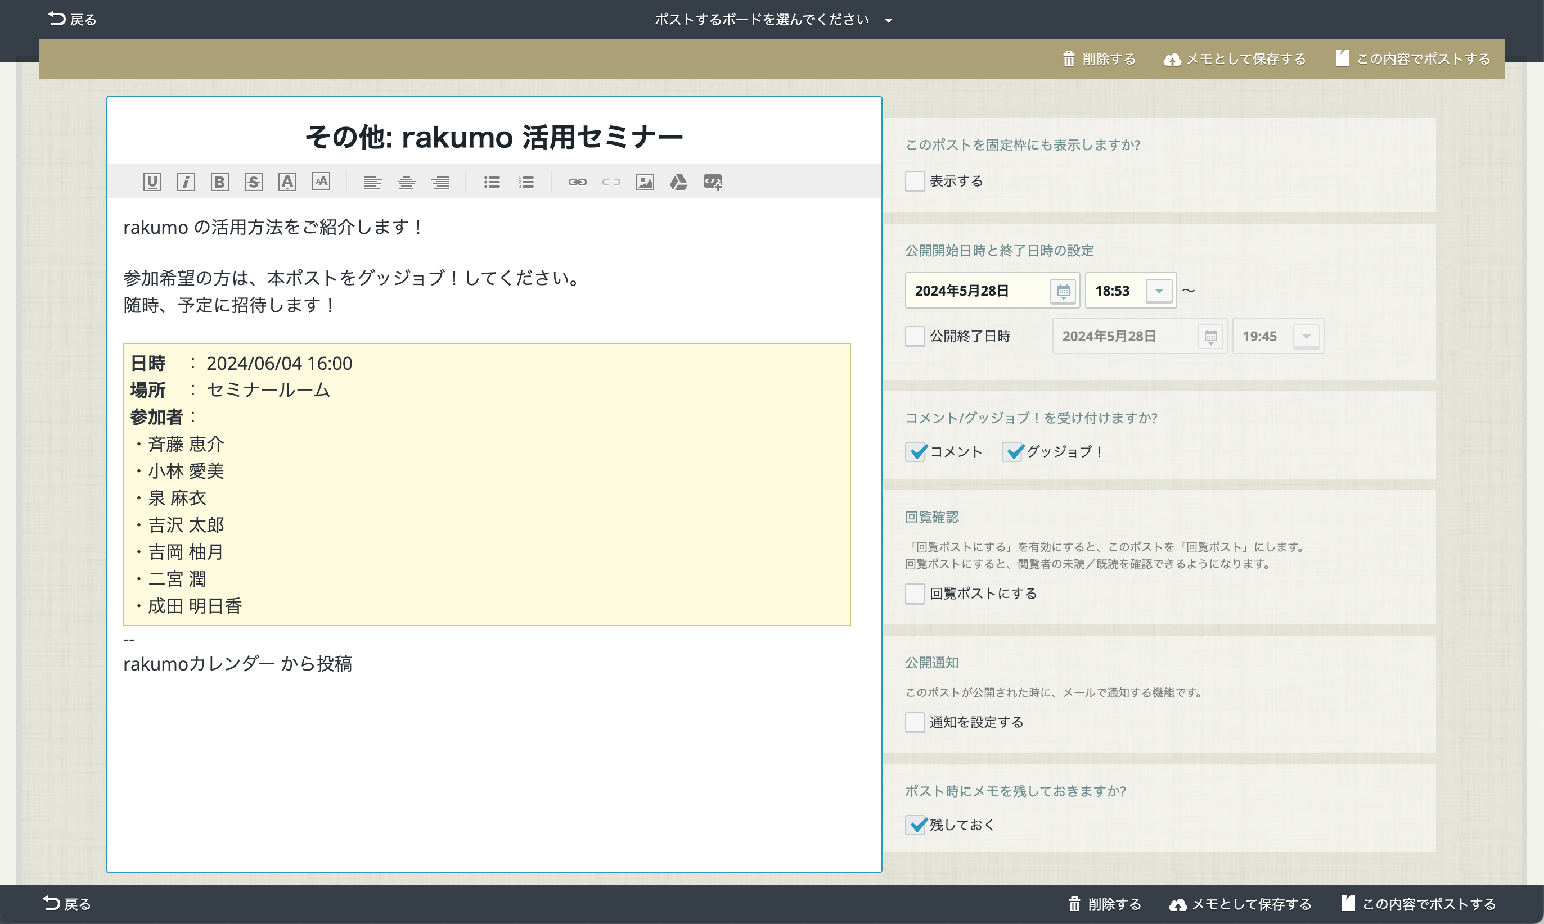Open calendar picker for start date
This screenshot has width=1544, height=924.
[x=1063, y=291]
